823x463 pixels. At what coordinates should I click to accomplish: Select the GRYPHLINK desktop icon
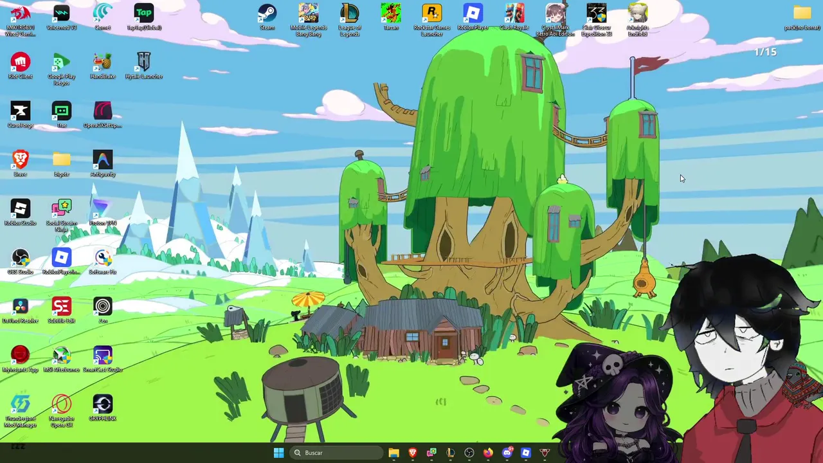pyautogui.click(x=103, y=408)
